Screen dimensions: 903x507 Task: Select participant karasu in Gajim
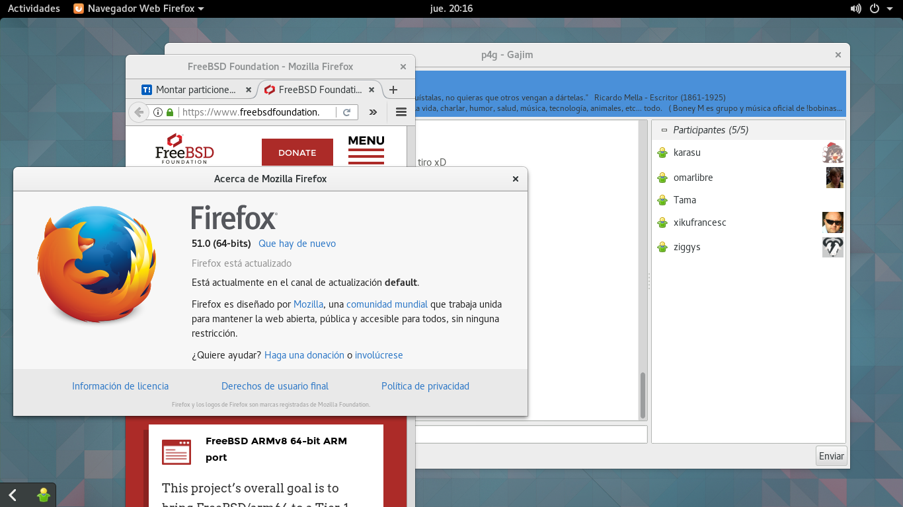pos(748,152)
